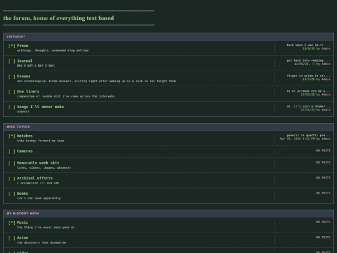Image resolution: width=337 pixels, height=253 pixels.
Task: Click NO POSTS in the Archival efforts row
Action: tap(323, 177)
